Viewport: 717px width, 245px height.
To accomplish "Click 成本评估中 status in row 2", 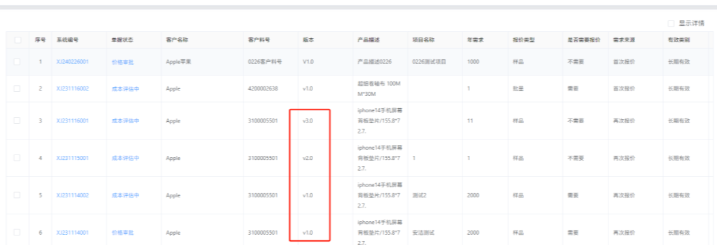I will pyautogui.click(x=126, y=88).
